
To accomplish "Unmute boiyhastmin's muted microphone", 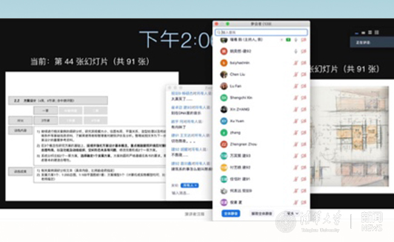I will [295, 62].
